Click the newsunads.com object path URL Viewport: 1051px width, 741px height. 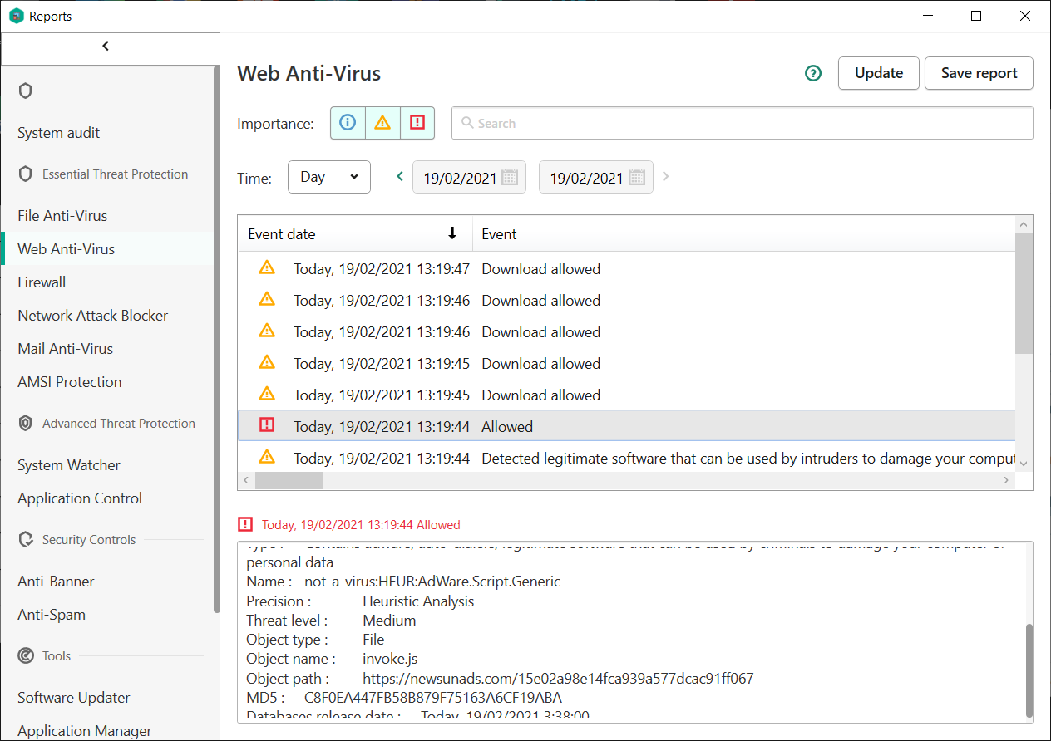pos(558,678)
